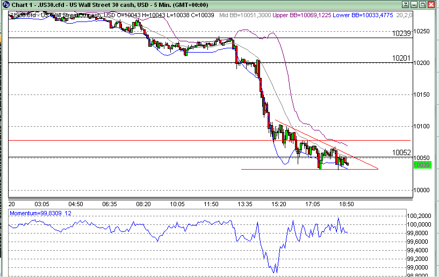439x277 pixels.
Task: Click the 13:35 time axis label
Action: (244, 204)
